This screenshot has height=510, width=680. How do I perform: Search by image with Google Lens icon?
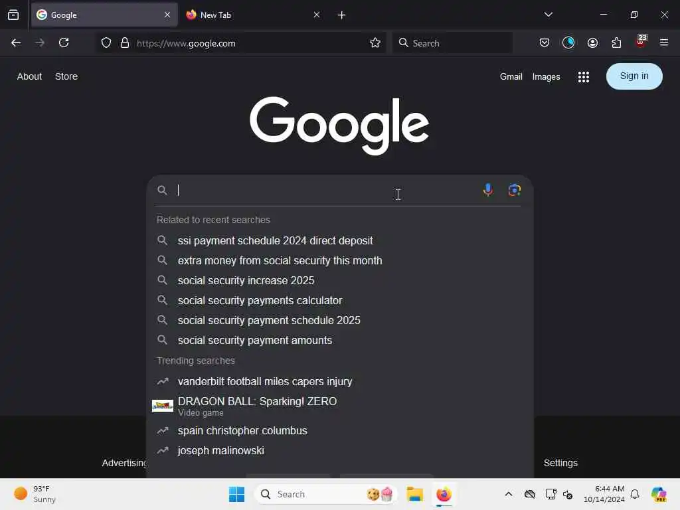pos(515,190)
